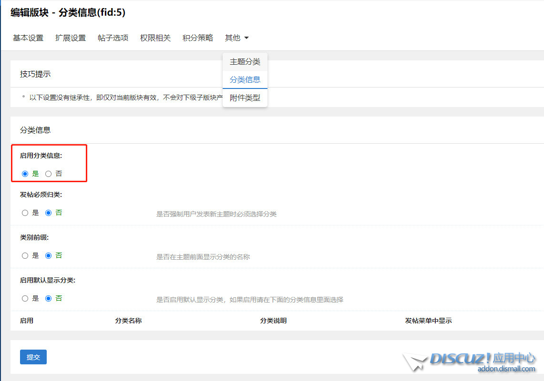
Task: Expand the 其他 dropdown menu
Action: 236,38
